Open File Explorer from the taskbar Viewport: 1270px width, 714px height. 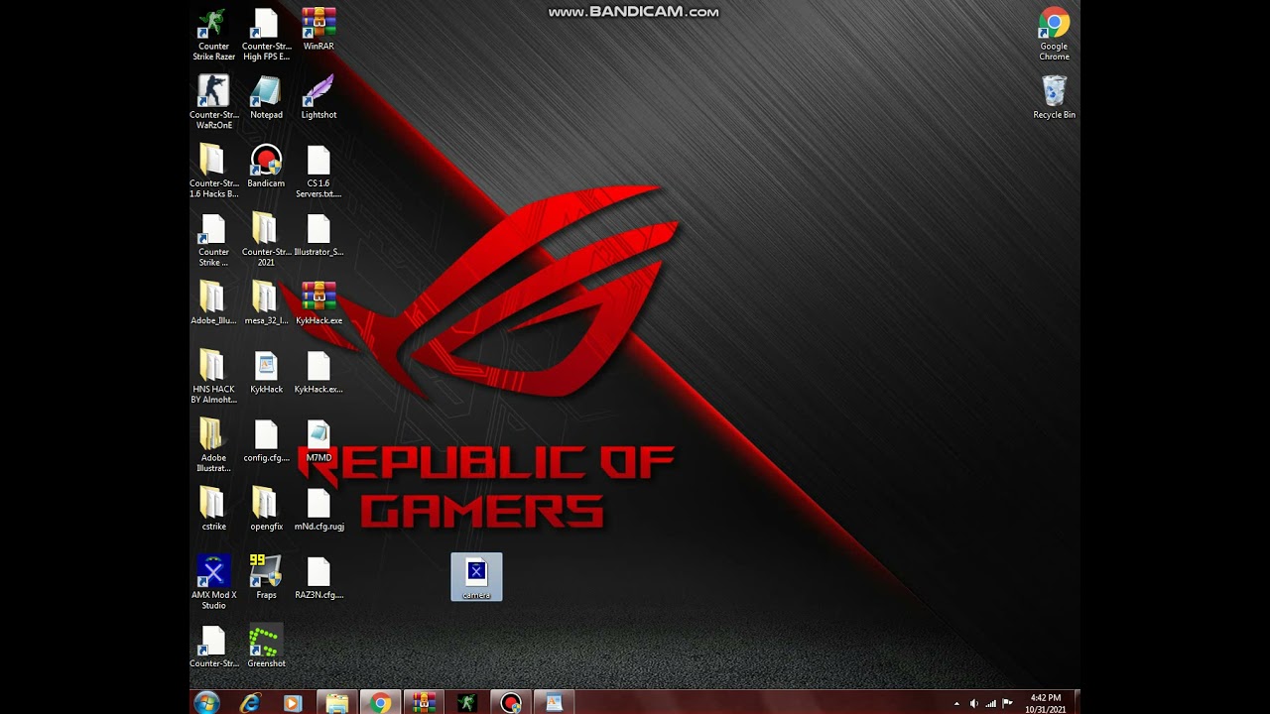[337, 703]
